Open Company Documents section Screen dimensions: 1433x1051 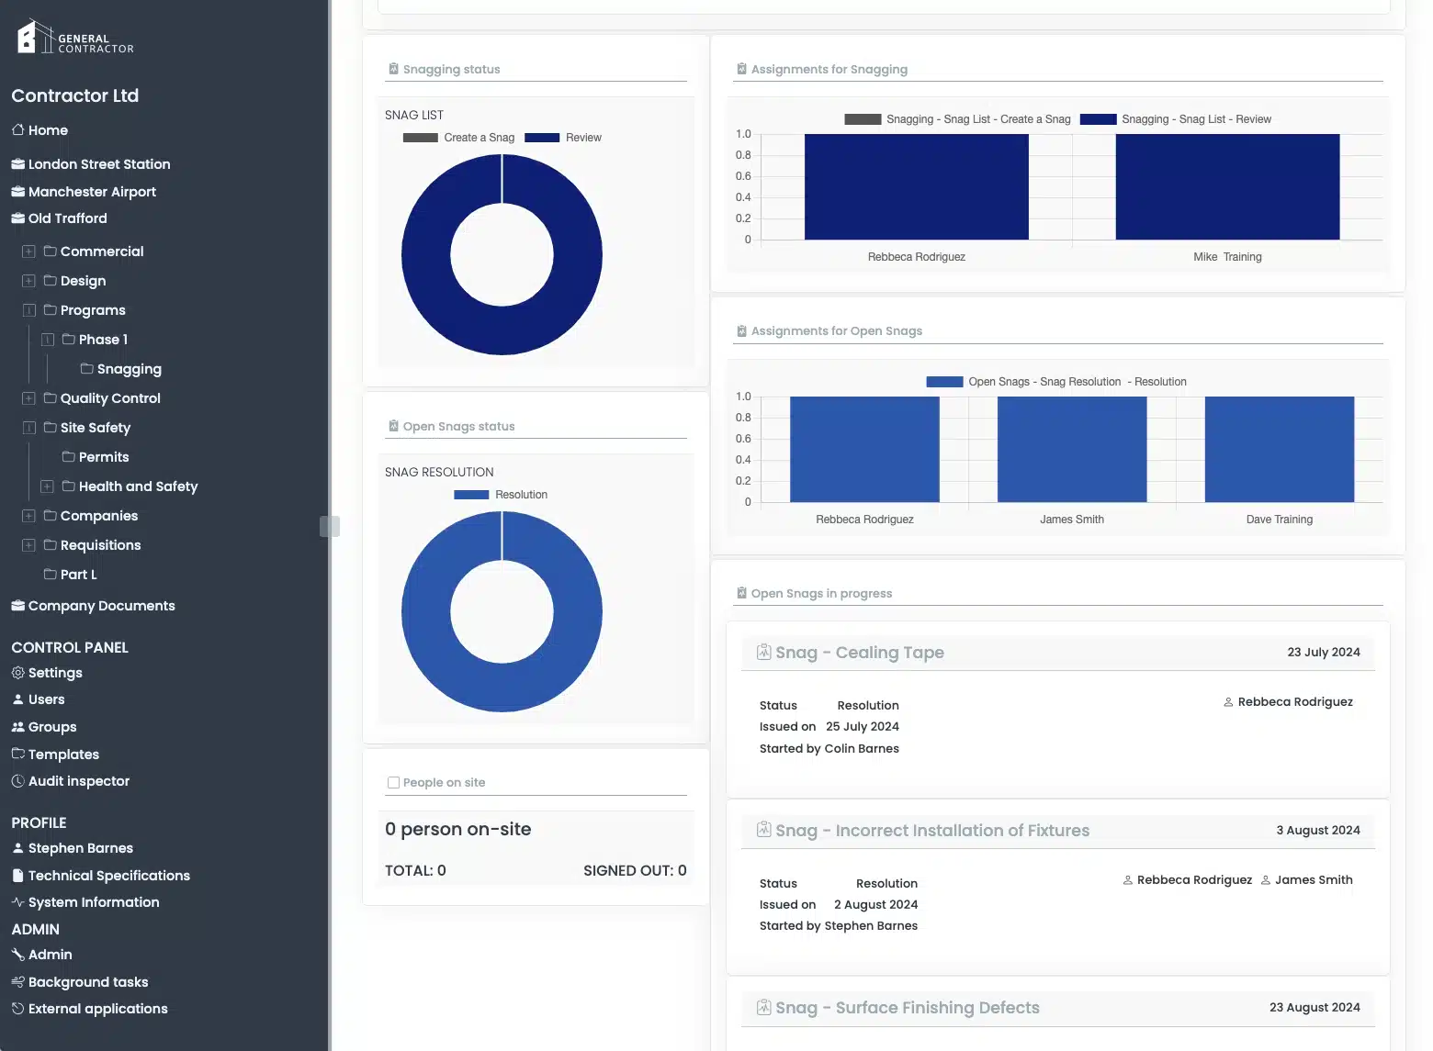click(101, 606)
